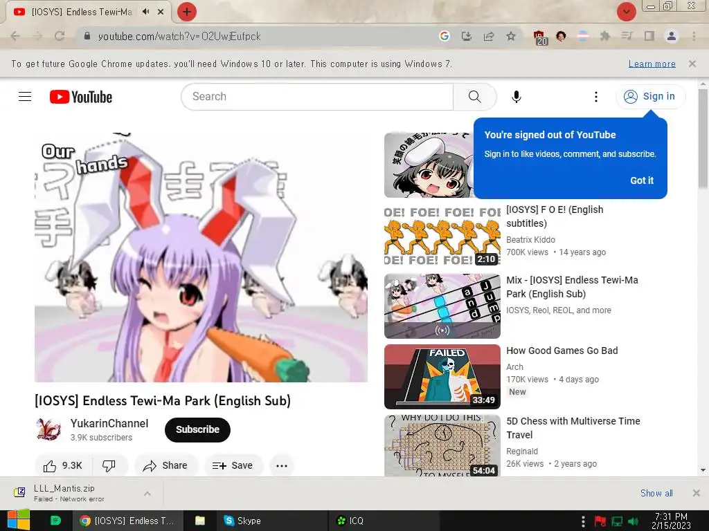The height and width of the screenshot is (531, 709).
Task: Open the tab search dropdown arrow
Action: (626, 12)
